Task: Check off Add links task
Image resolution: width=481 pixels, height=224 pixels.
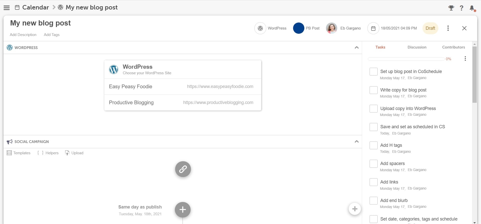Action: pos(374,182)
